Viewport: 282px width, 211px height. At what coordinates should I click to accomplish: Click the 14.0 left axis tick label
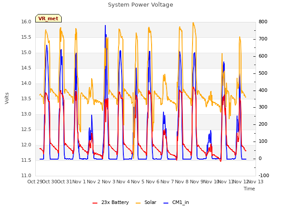click(x=26, y=83)
